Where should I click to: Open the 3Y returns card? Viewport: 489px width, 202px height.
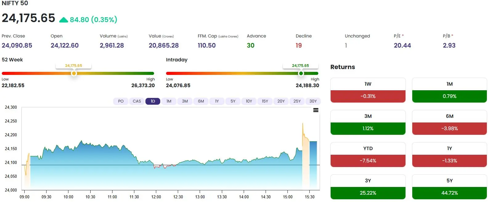(x=368, y=187)
